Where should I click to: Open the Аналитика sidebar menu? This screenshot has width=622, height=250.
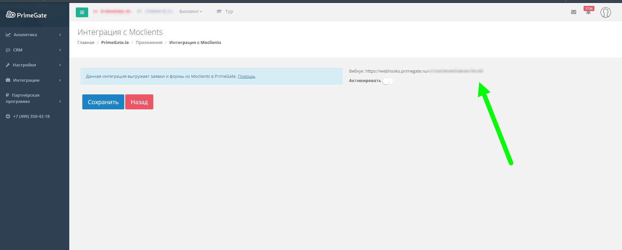pyautogui.click(x=34, y=35)
